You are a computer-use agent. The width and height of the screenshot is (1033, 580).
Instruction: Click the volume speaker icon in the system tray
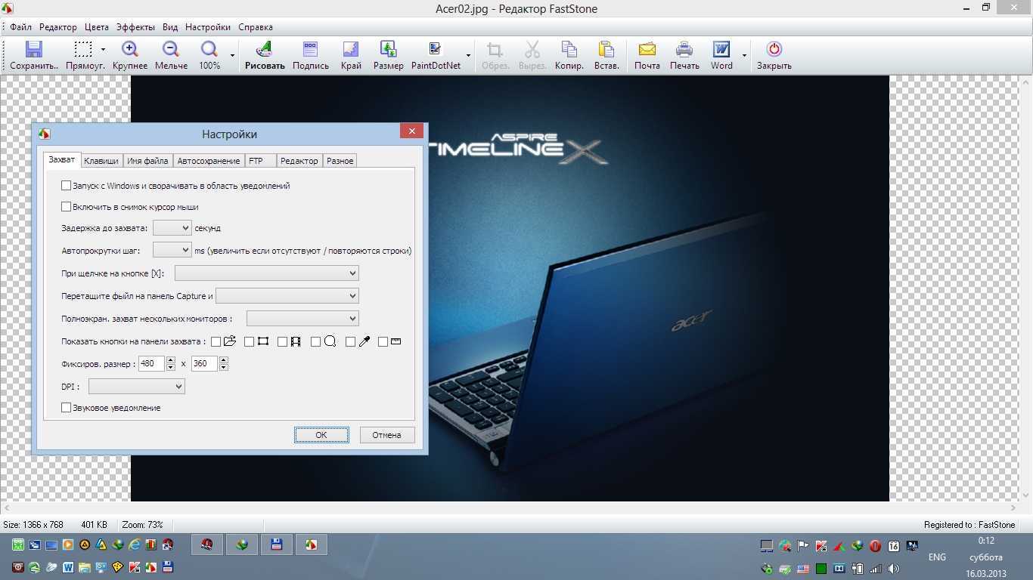click(x=893, y=569)
